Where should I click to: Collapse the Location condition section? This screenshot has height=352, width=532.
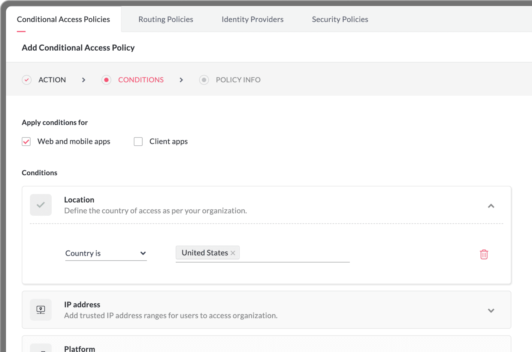491,206
